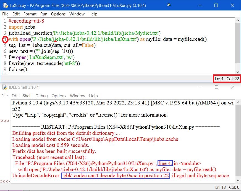
Task: Open File menu in IDLE Shell window
Action: tap(4, 96)
